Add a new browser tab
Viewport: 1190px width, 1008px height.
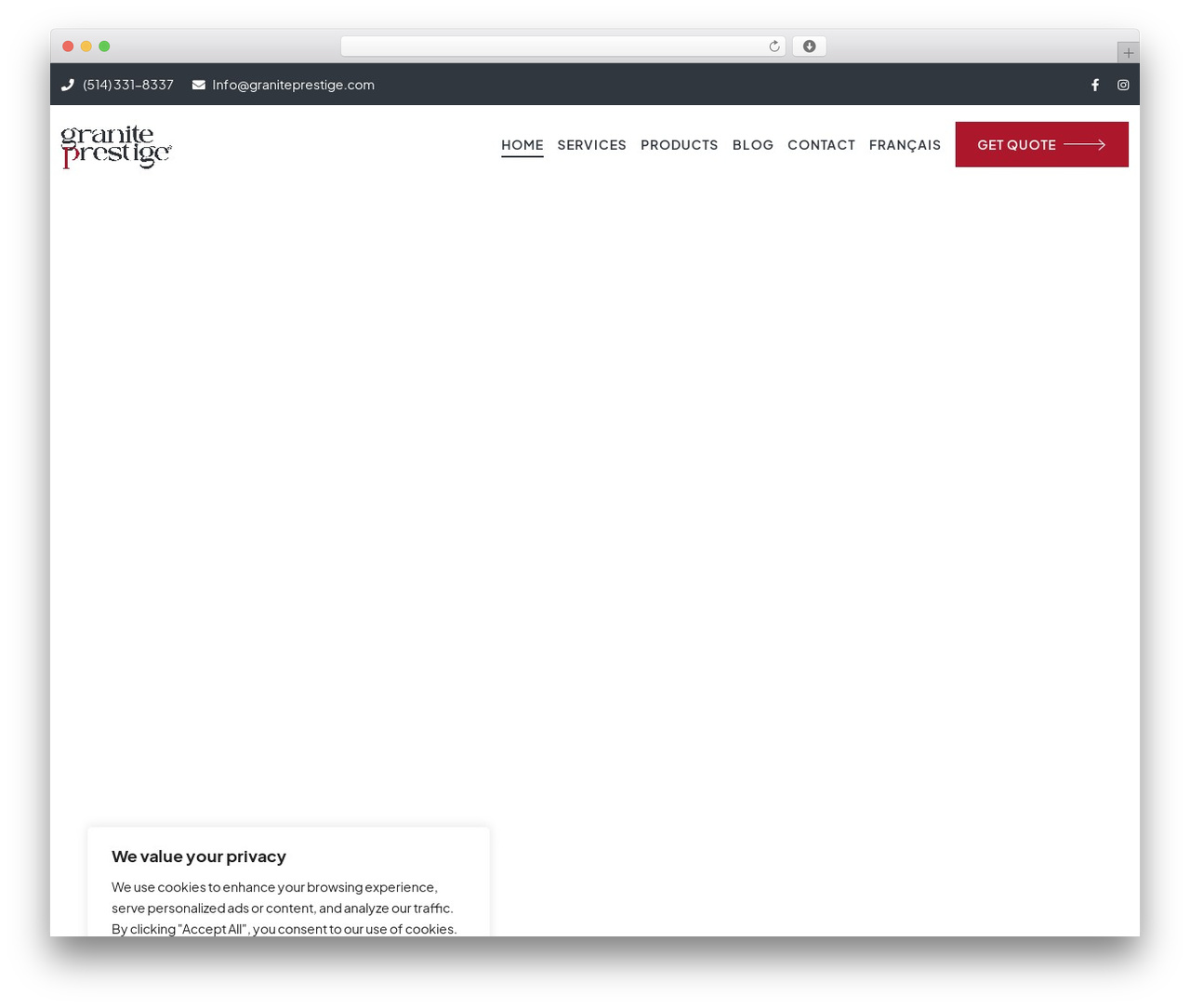coord(1128,53)
